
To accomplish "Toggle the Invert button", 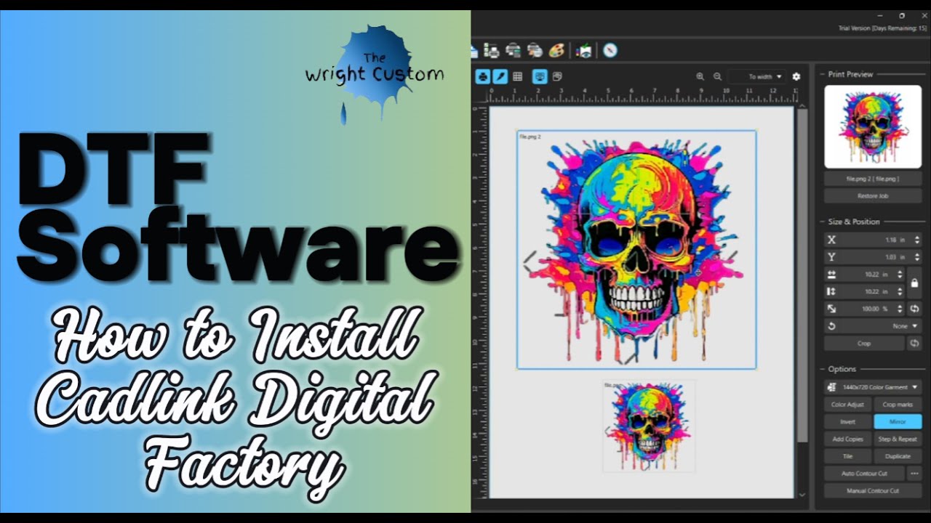I will [x=847, y=422].
